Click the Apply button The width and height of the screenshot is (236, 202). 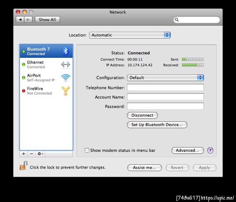tap(205, 167)
